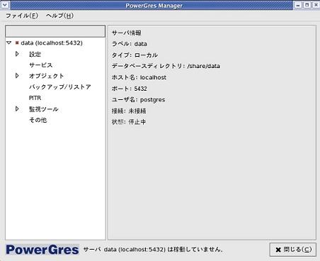
Task: Click the status message about server not running
Action: click(x=153, y=250)
